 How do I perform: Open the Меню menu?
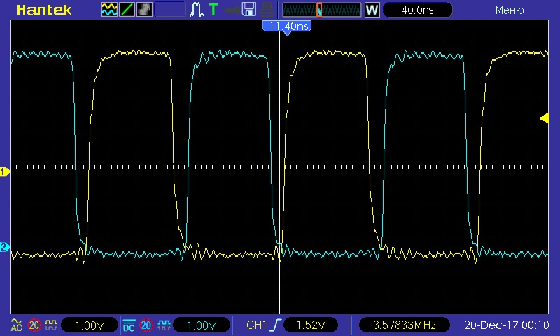(510, 10)
